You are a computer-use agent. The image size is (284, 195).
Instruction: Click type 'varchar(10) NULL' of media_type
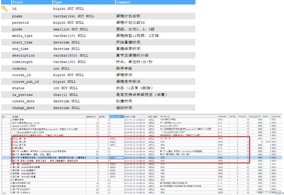tap(69, 36)
